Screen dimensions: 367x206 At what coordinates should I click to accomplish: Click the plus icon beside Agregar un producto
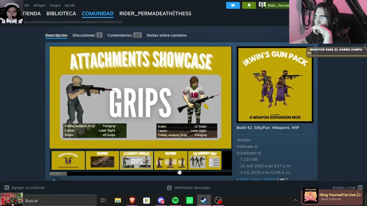[x=7, y=188]
